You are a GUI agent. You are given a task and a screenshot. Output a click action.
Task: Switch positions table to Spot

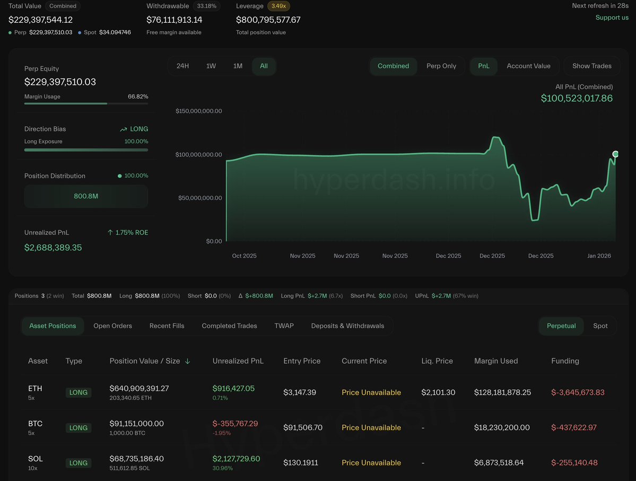(600, 326)
